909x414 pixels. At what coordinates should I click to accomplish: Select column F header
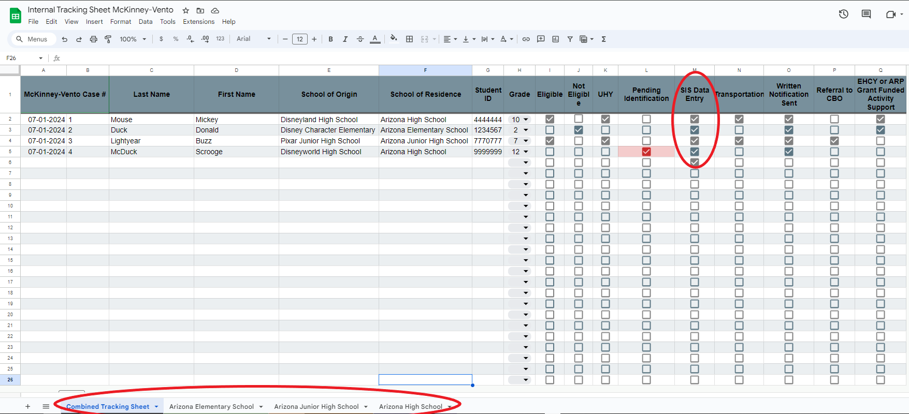click(x=425, y=70)
